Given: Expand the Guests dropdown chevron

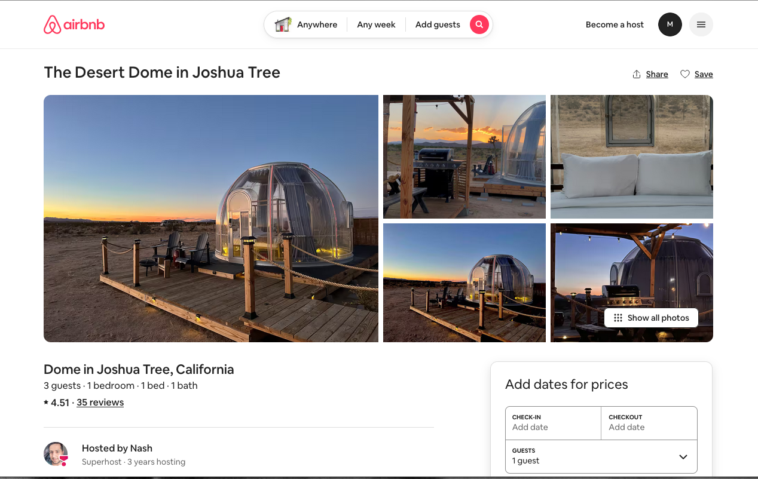Looking at the screenshot, I should pos(683,457).
